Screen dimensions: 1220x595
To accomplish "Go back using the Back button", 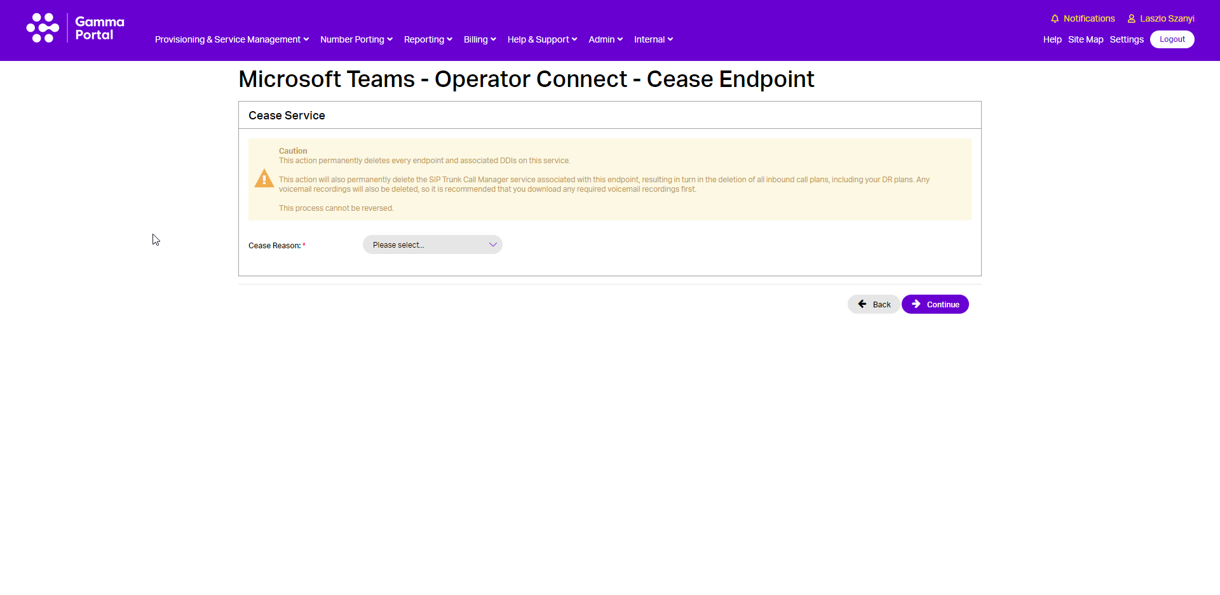I will point(874,304).
